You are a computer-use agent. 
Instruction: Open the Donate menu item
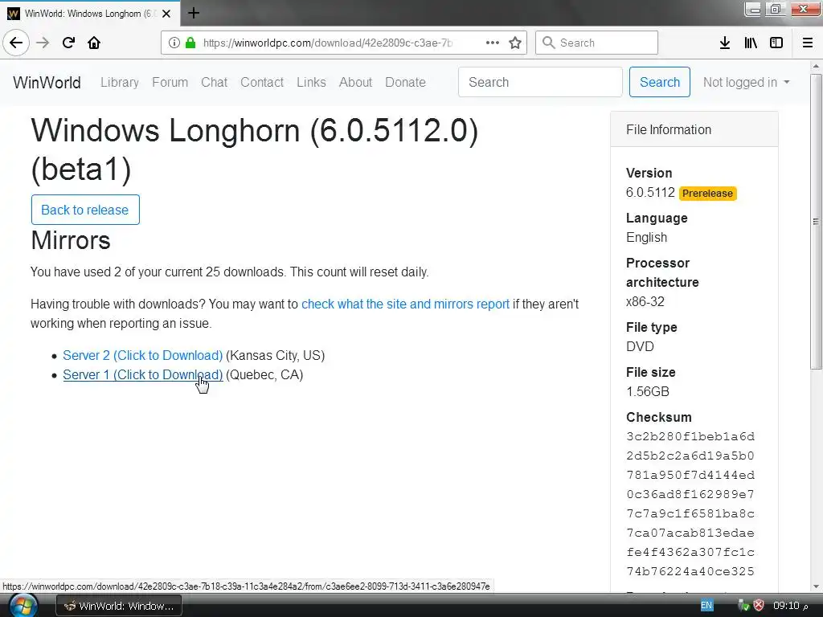405,83
